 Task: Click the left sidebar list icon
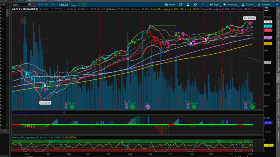point(5,131)
